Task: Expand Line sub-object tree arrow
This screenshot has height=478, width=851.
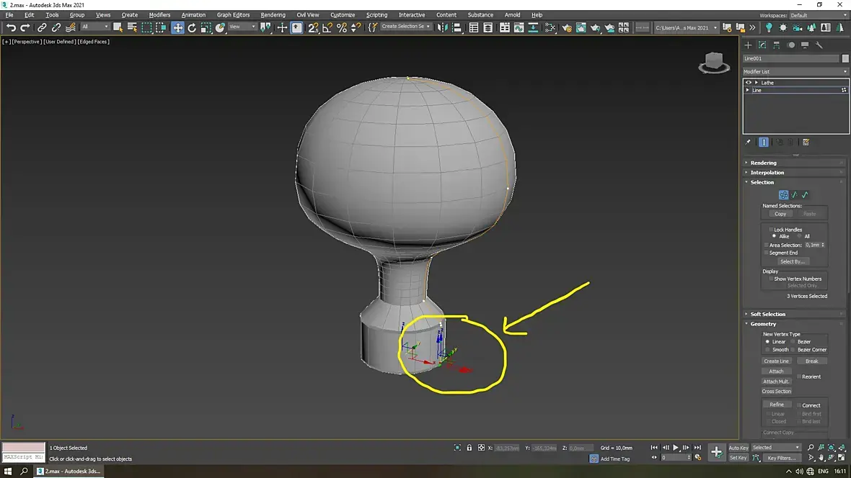Action: 748,90
